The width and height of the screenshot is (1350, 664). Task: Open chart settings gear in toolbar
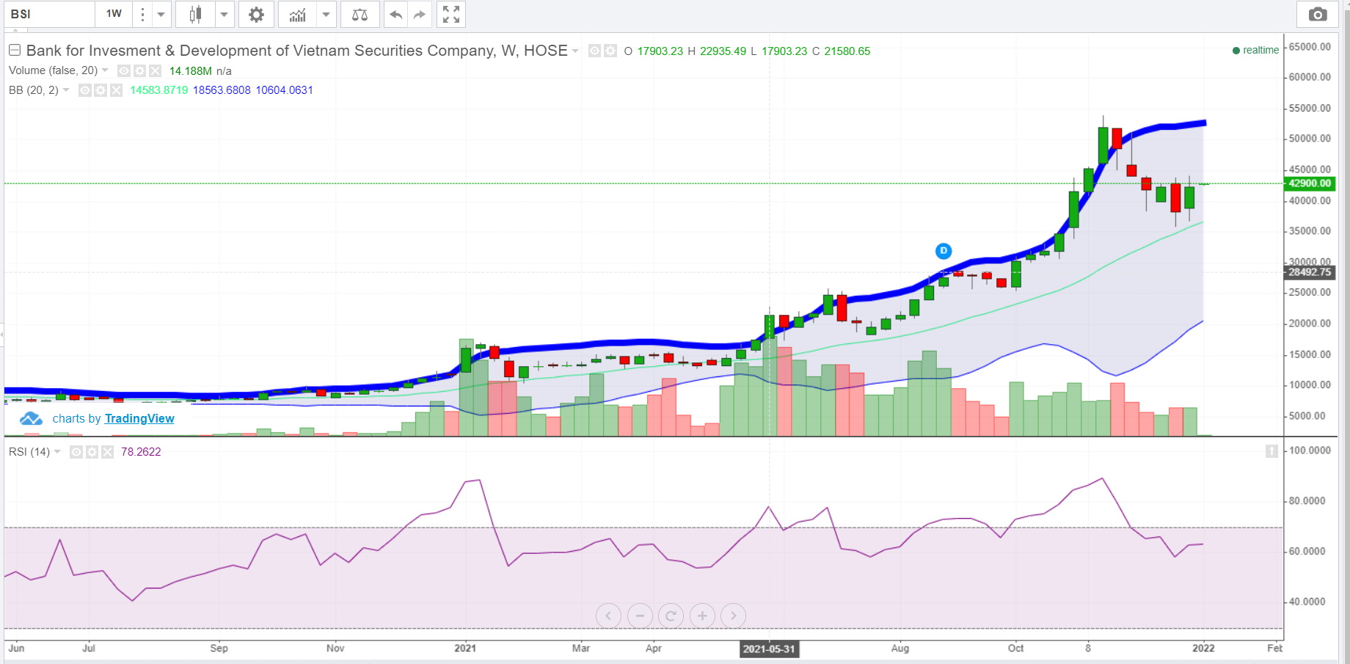click(x=256, y=15)
